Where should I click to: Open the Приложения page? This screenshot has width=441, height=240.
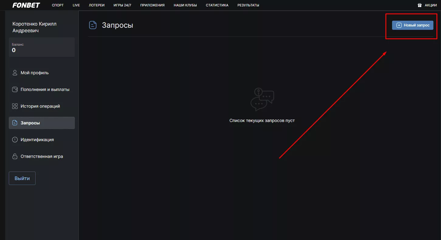coord(152,5)
